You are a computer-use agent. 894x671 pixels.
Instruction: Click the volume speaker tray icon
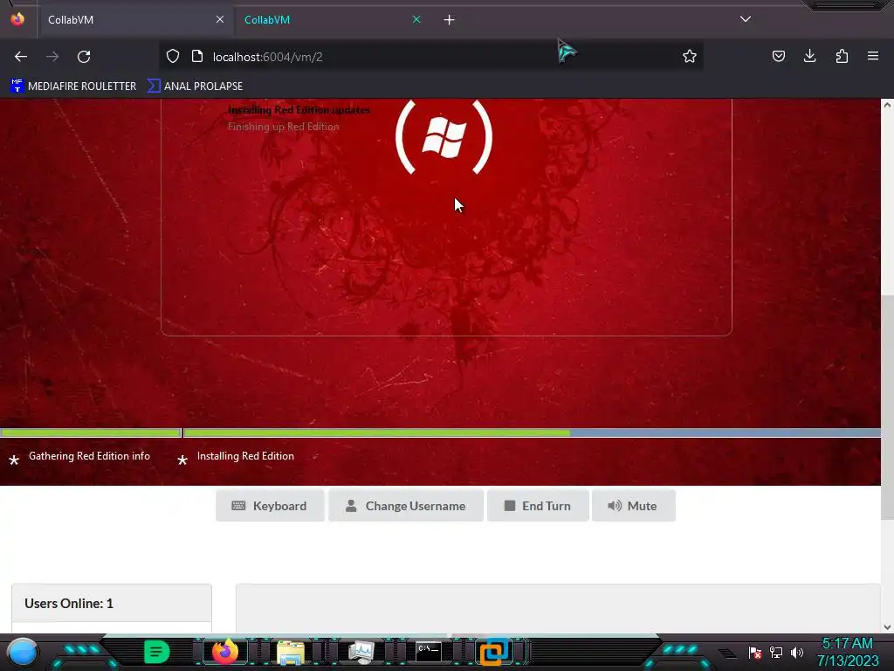point(797,652)
